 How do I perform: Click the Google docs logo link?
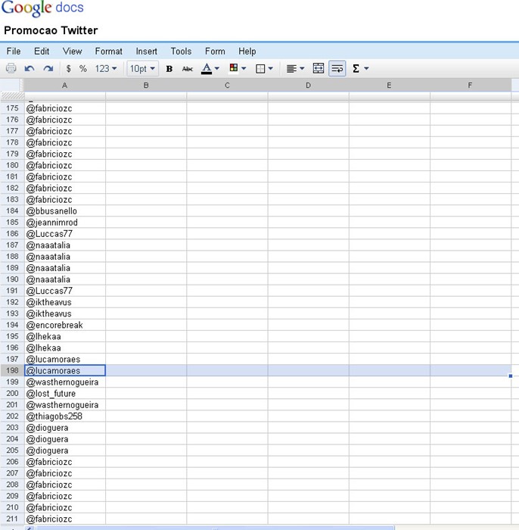pyautogui.click(x=42, y=9)
